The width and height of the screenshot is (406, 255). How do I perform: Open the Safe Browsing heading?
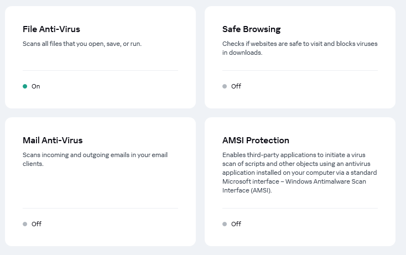tap(252, 29)
